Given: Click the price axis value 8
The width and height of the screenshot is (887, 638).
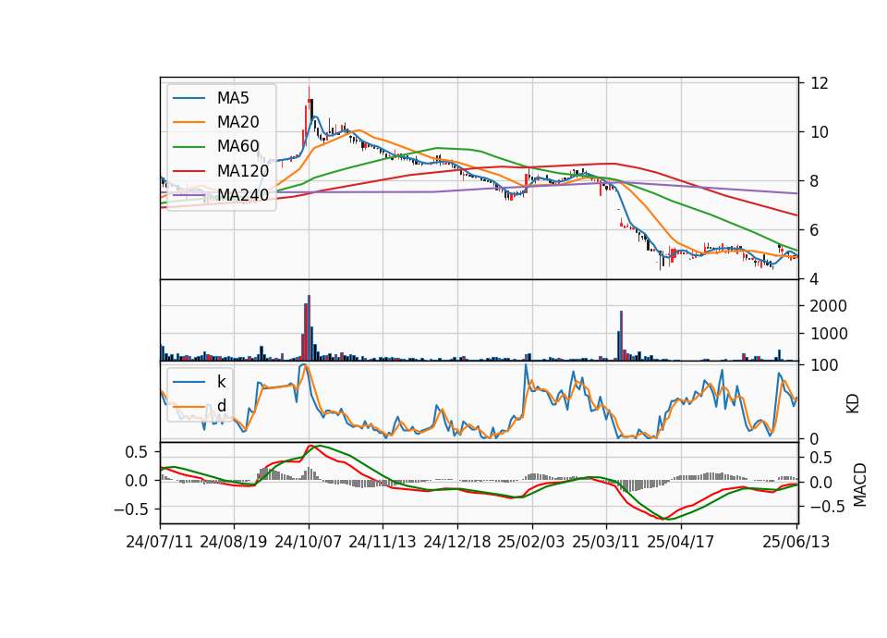Looking at the screenshot, I should (x=815, y=182).
